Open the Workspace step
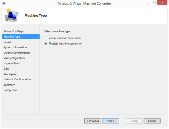Viewport: 169px width, 129px height. pos(10,74)
